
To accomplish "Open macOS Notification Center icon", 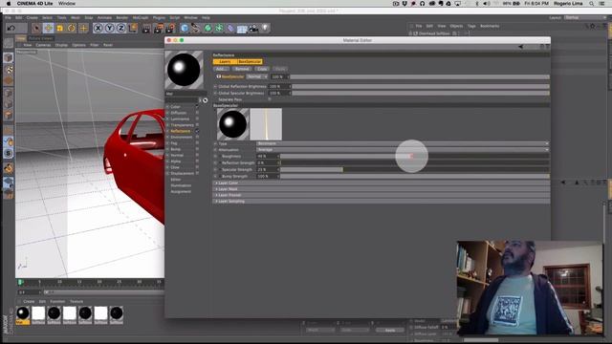I will pyautogui.click(x=601, y=4).
